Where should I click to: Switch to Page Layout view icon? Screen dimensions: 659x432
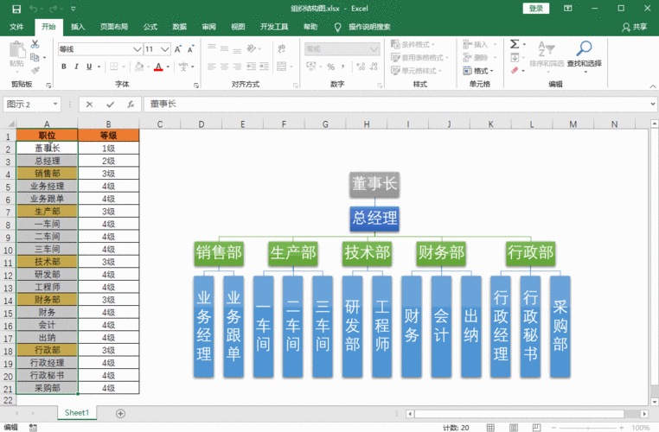click(514, 428)
